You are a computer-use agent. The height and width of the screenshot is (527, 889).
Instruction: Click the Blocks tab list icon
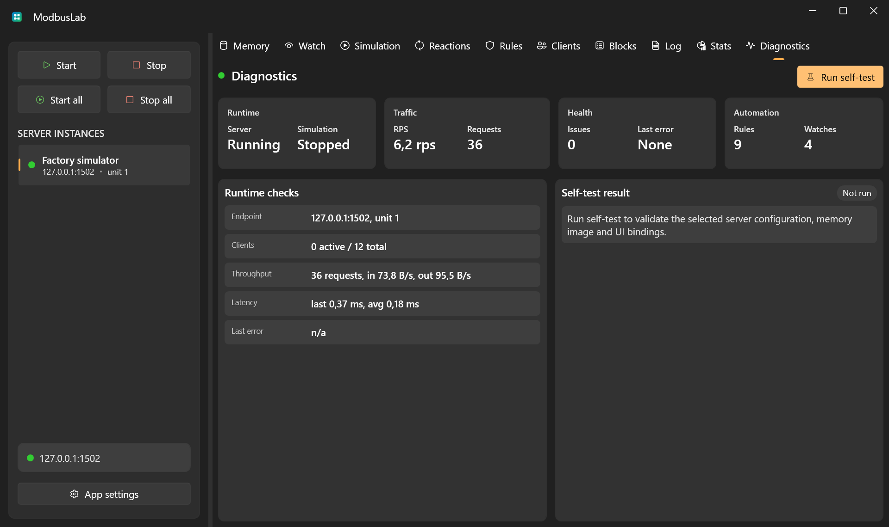[600, 46]
